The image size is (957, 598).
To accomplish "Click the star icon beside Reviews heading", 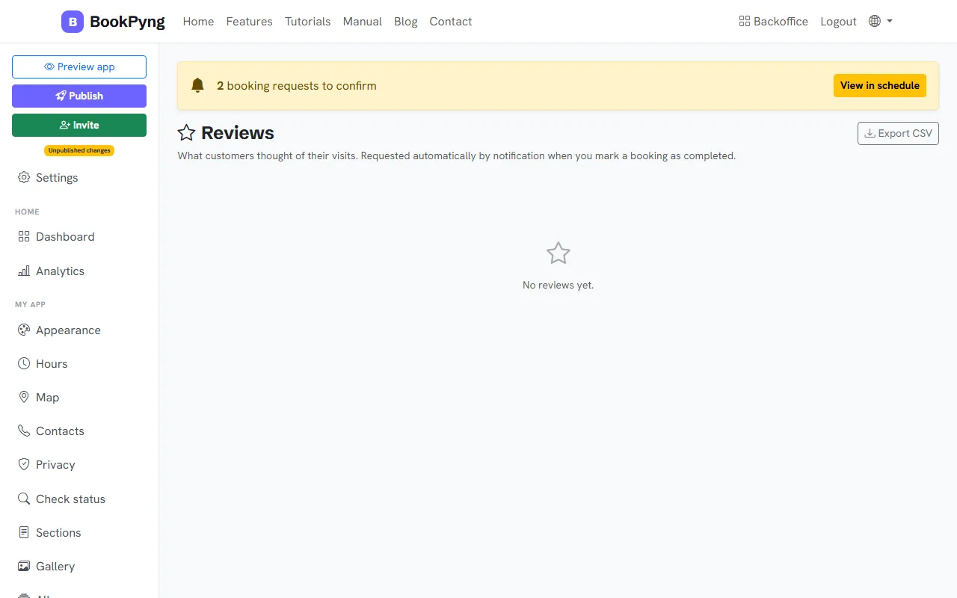I will 186,133.
